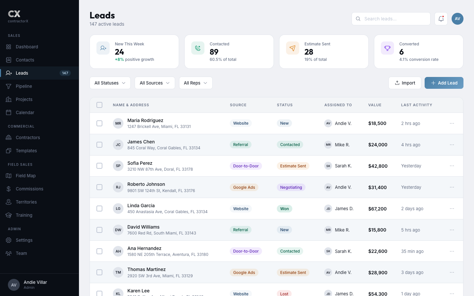Open the Dashboard from the sidebar
Screen dimensions: 474x296
[x=27, y=47]
